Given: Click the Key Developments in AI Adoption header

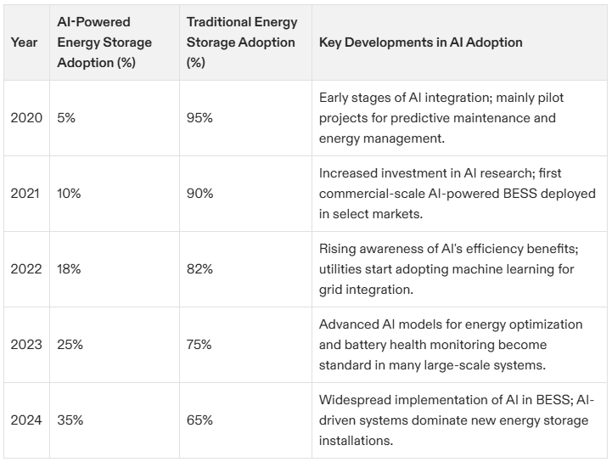Looking at the screenshot, I should click(420, 42).
